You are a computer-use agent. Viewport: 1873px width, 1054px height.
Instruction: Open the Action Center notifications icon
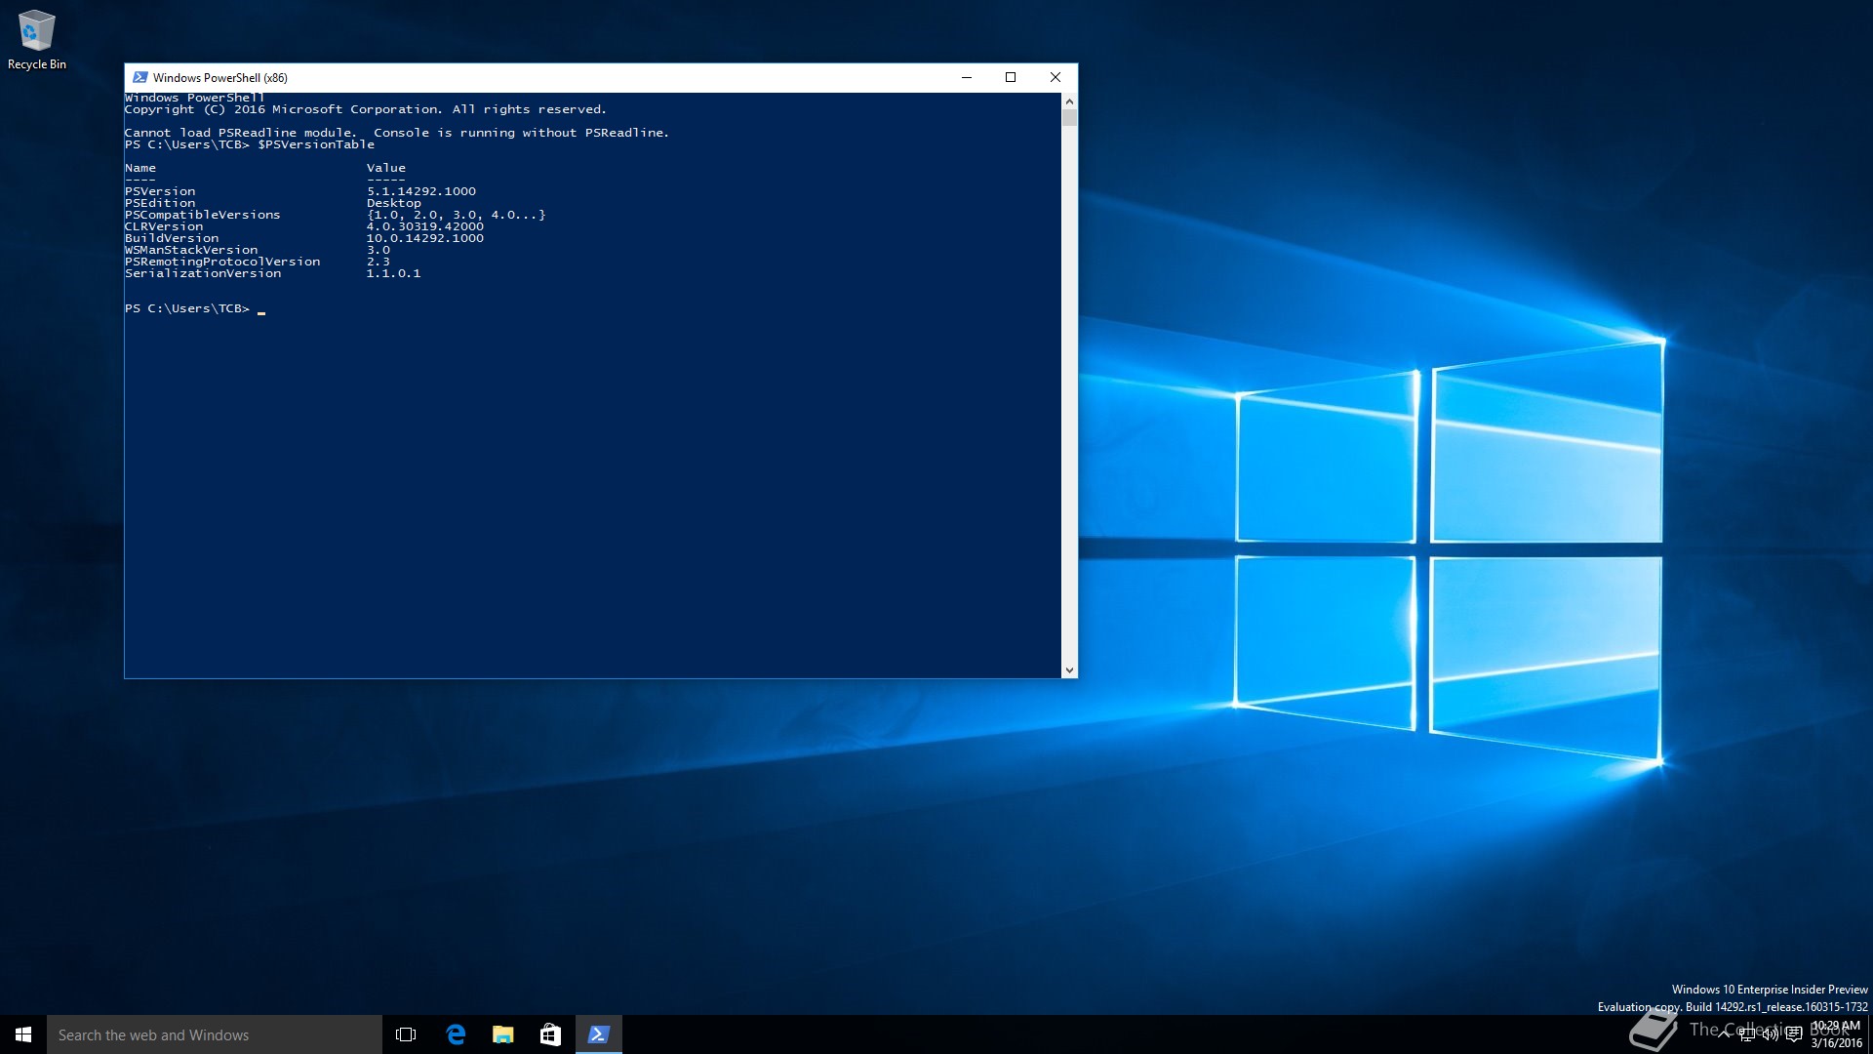pyautogui.click(x=1793, y=1034)
